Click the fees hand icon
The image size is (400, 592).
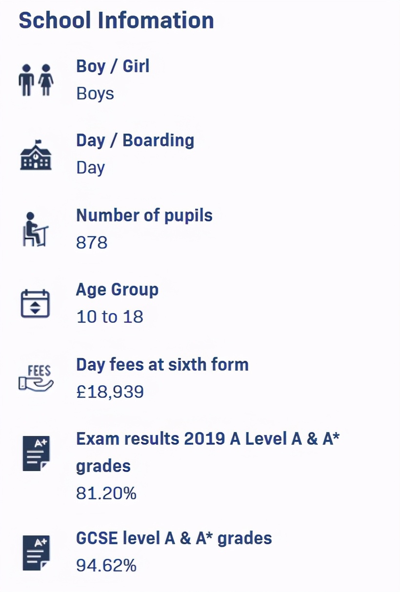(36, 378)
